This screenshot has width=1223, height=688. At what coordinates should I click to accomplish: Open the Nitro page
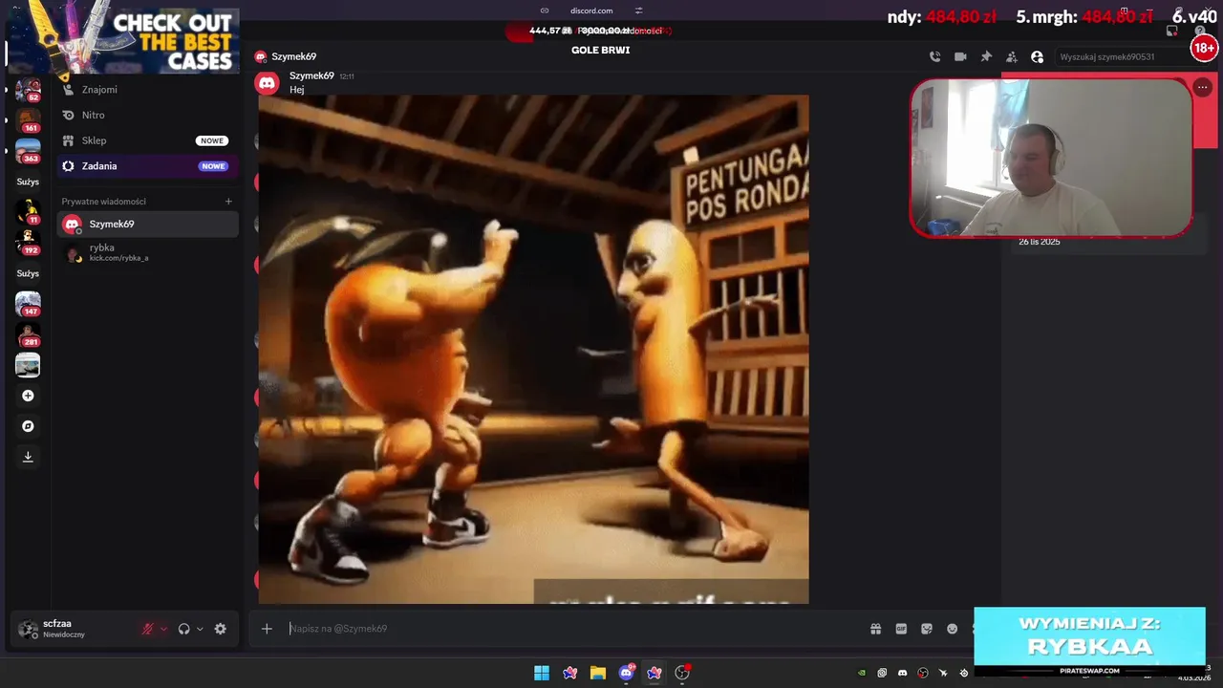pos(147,115)
